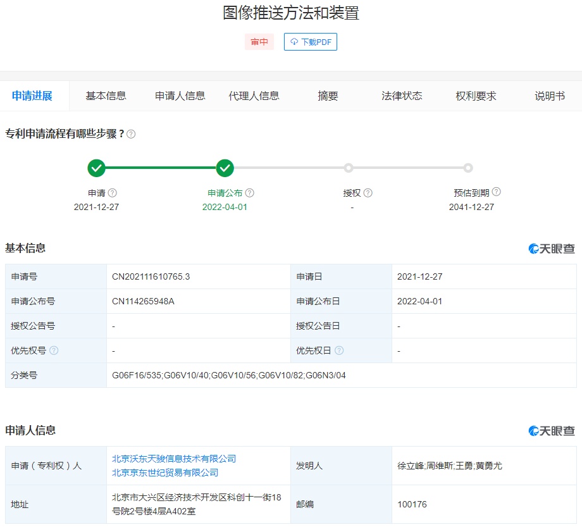Open the 基本信息 tab
582x527 pixels.
106,96
